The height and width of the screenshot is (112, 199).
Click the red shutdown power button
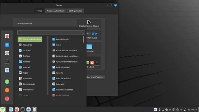(x=7, y=99)
